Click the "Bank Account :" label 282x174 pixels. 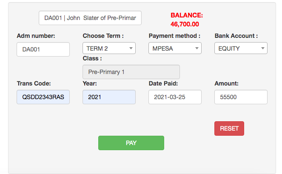coord(236,36)
